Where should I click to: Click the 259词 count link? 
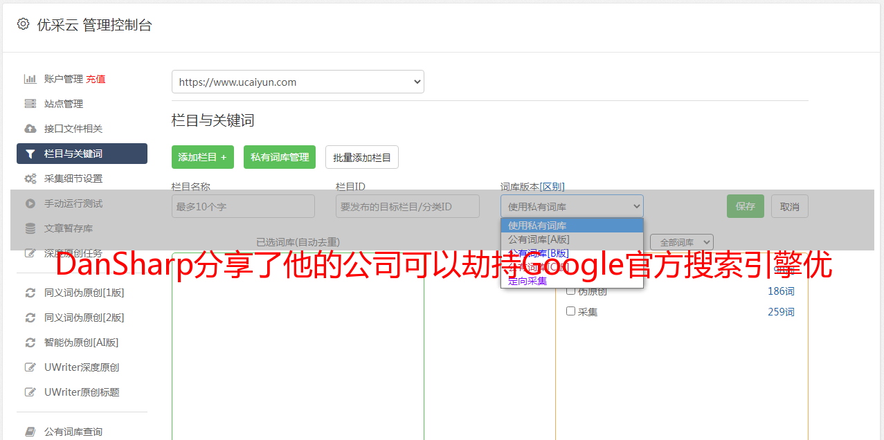coord(781,312)
